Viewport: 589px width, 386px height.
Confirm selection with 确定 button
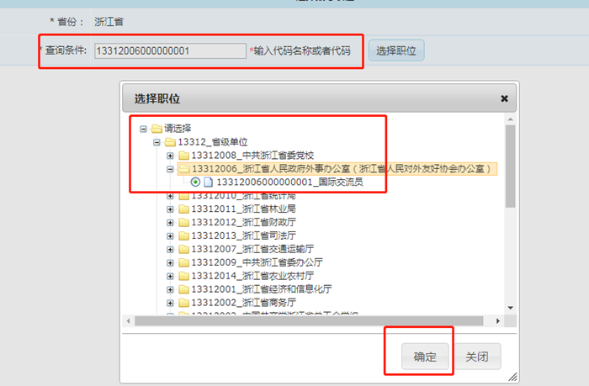click(425, 357)
